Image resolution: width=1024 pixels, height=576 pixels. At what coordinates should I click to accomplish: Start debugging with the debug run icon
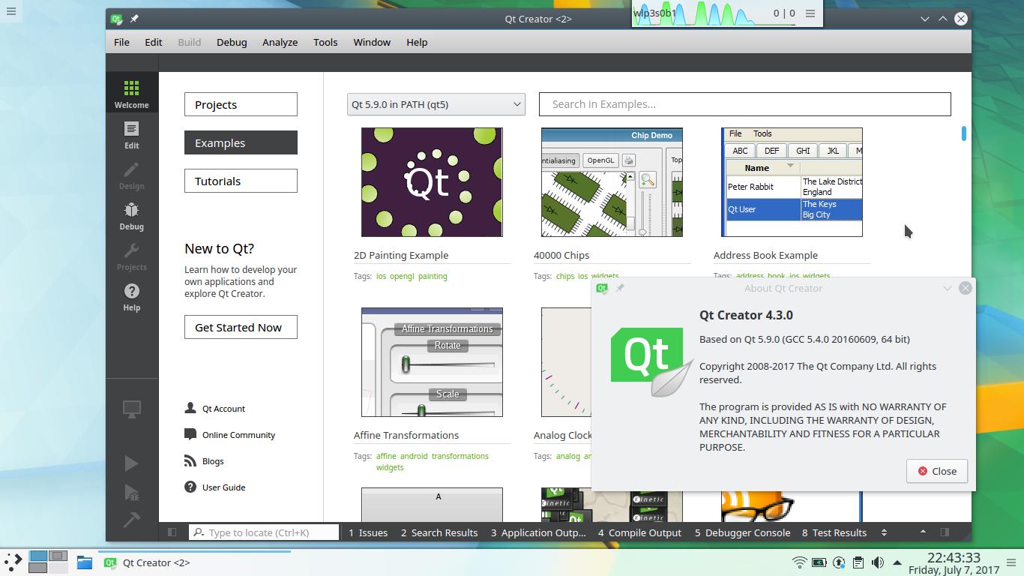[x=131, y=493]
